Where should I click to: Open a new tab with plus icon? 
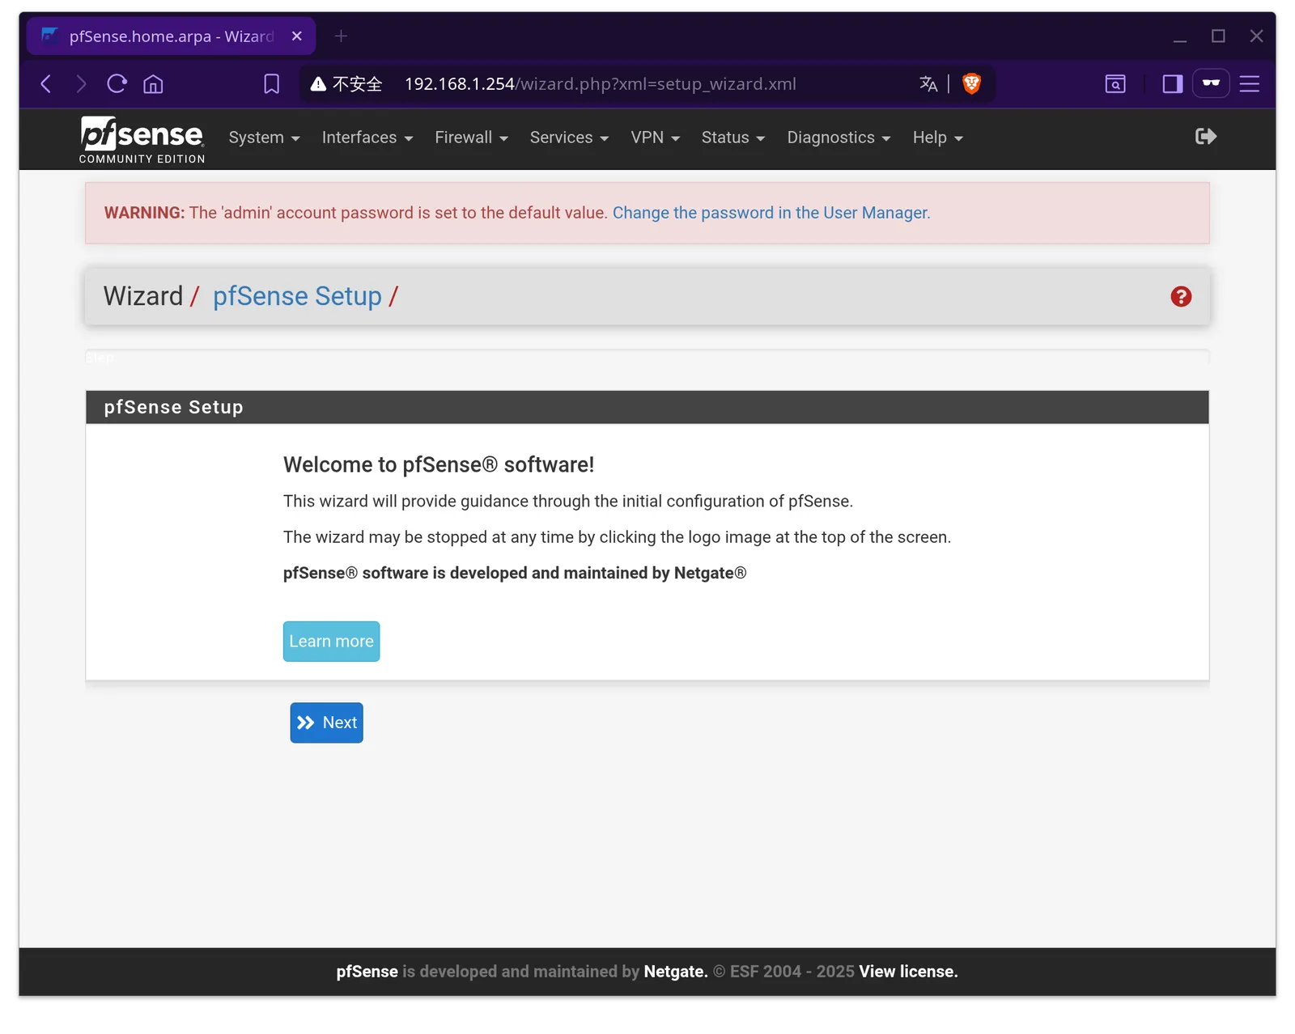tap(341, 36)
